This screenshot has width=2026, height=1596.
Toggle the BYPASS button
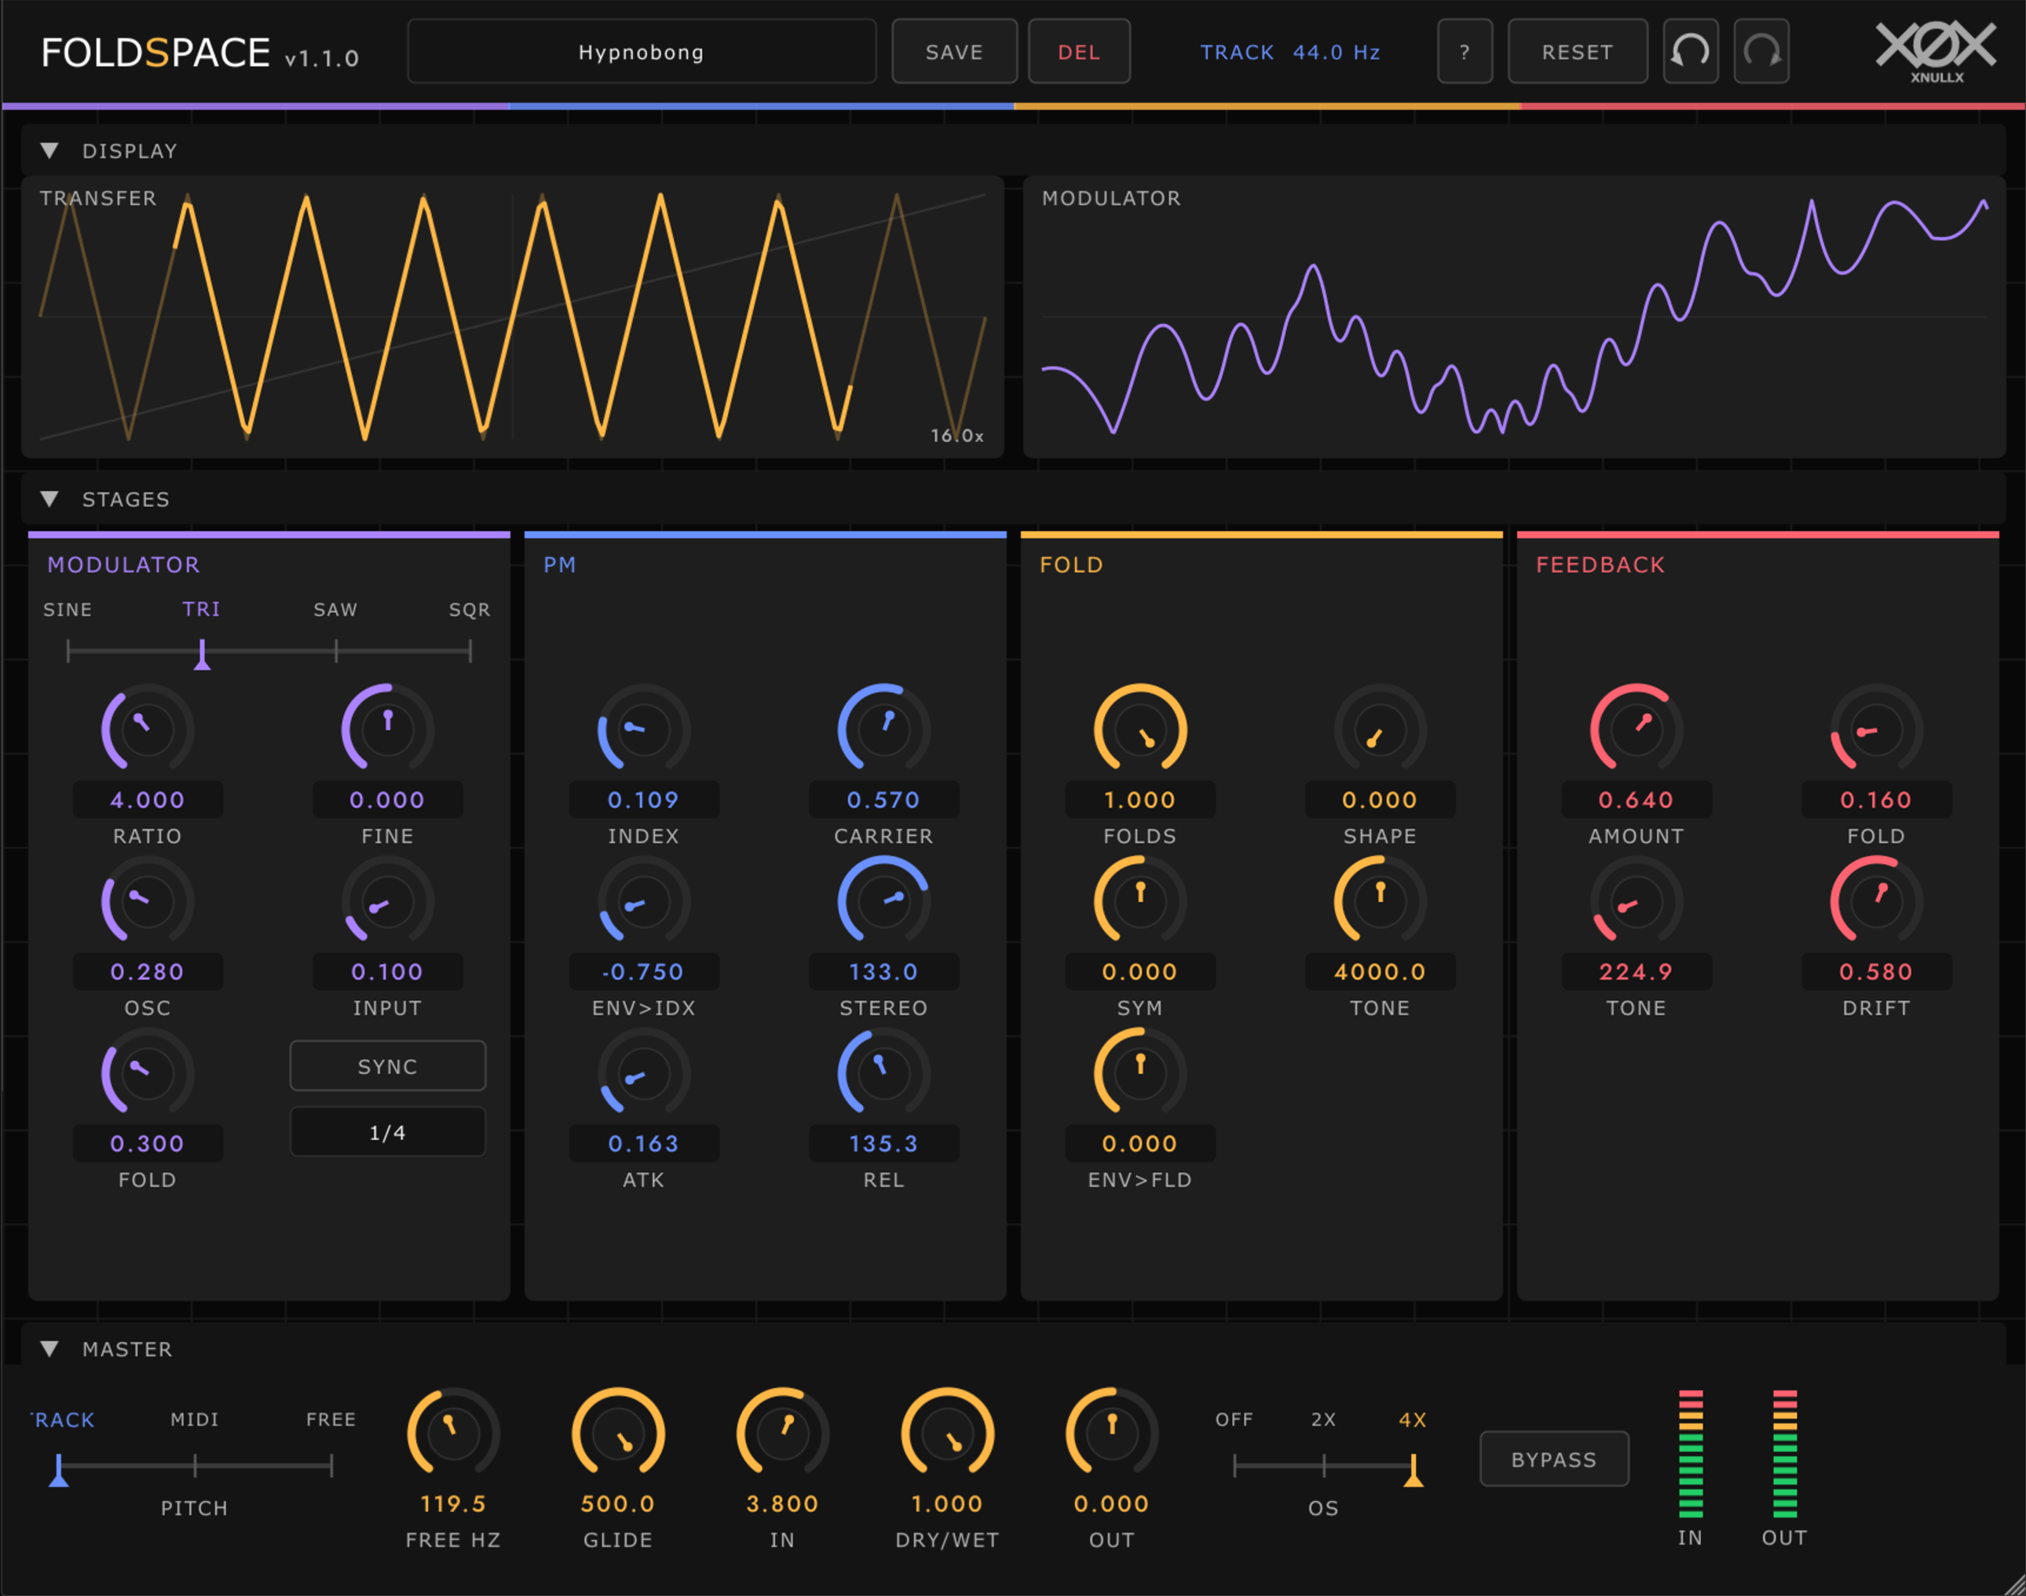click(x=1553, y=1459)
